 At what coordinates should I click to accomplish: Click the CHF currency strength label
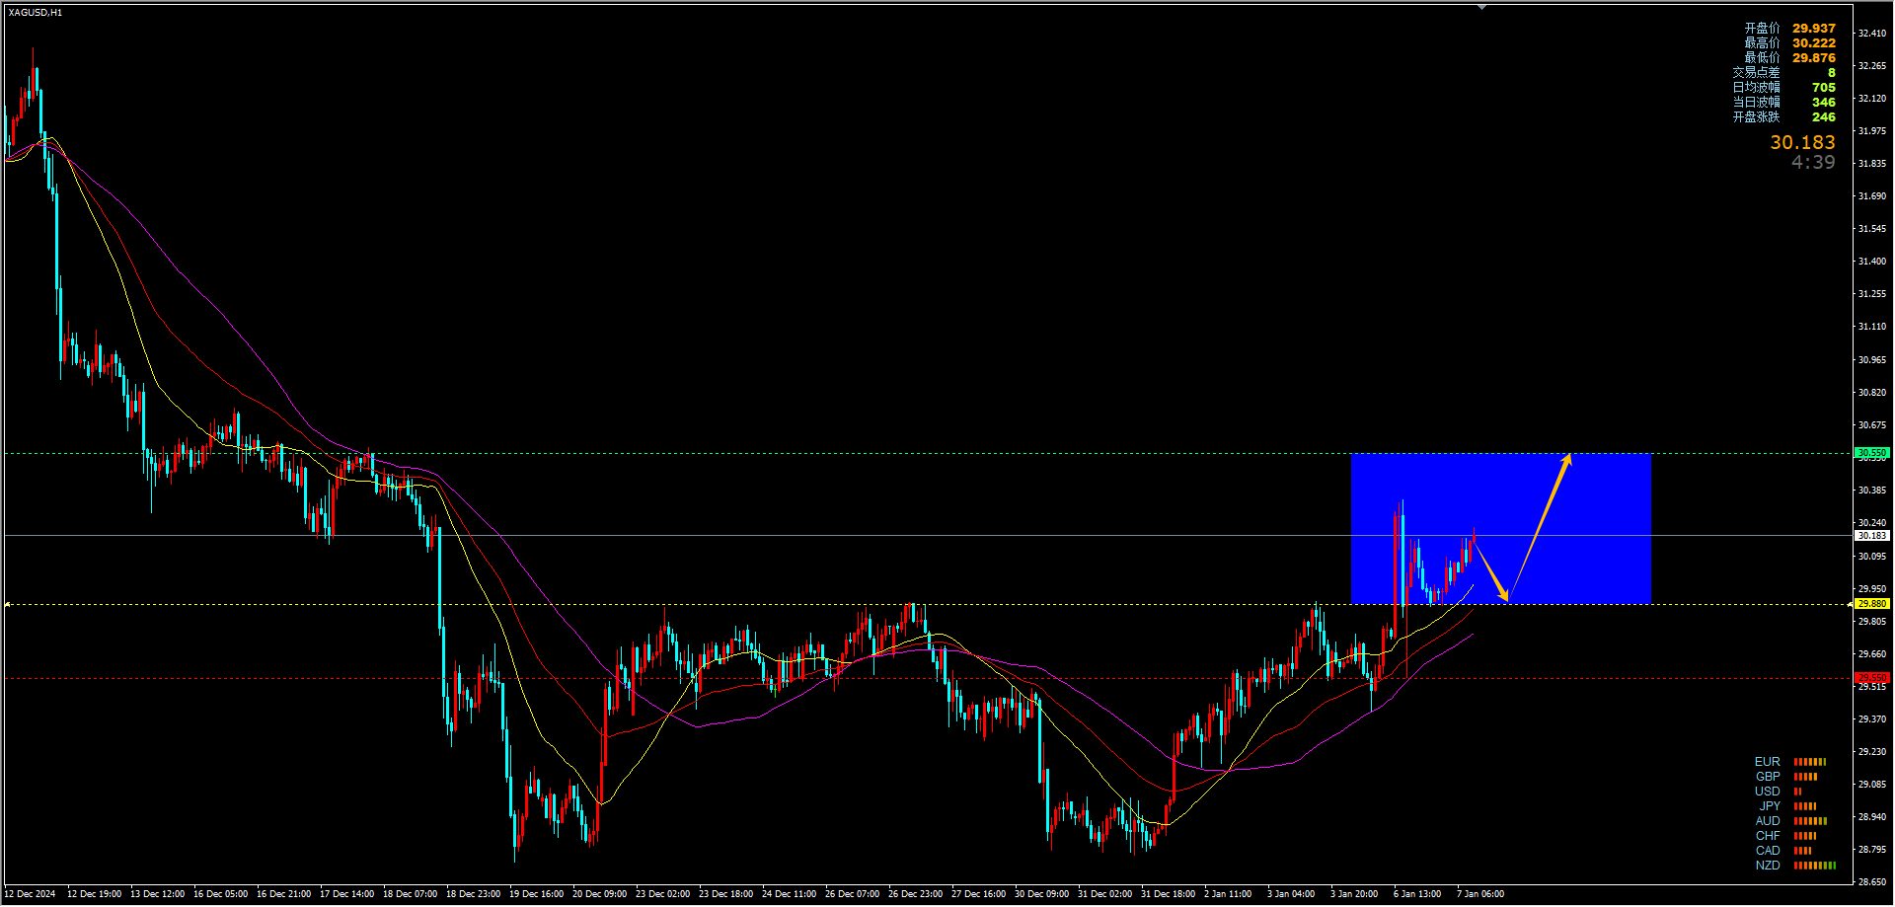coord(1768,836)
